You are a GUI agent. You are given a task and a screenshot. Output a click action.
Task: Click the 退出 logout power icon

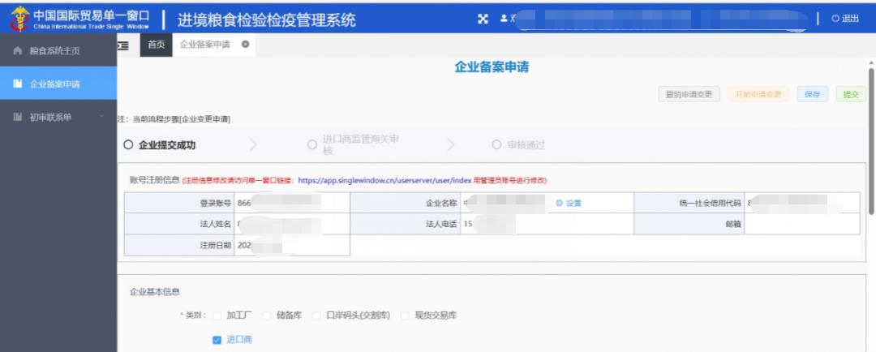pyautogui.click(x=835, y=19)
